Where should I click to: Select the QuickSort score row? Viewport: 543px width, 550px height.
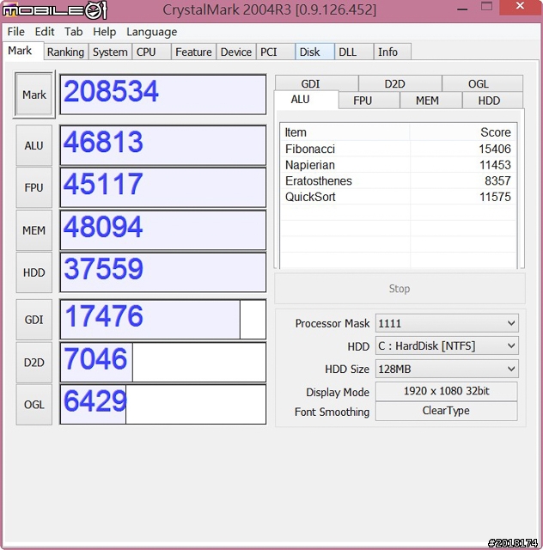coord(398,197)
